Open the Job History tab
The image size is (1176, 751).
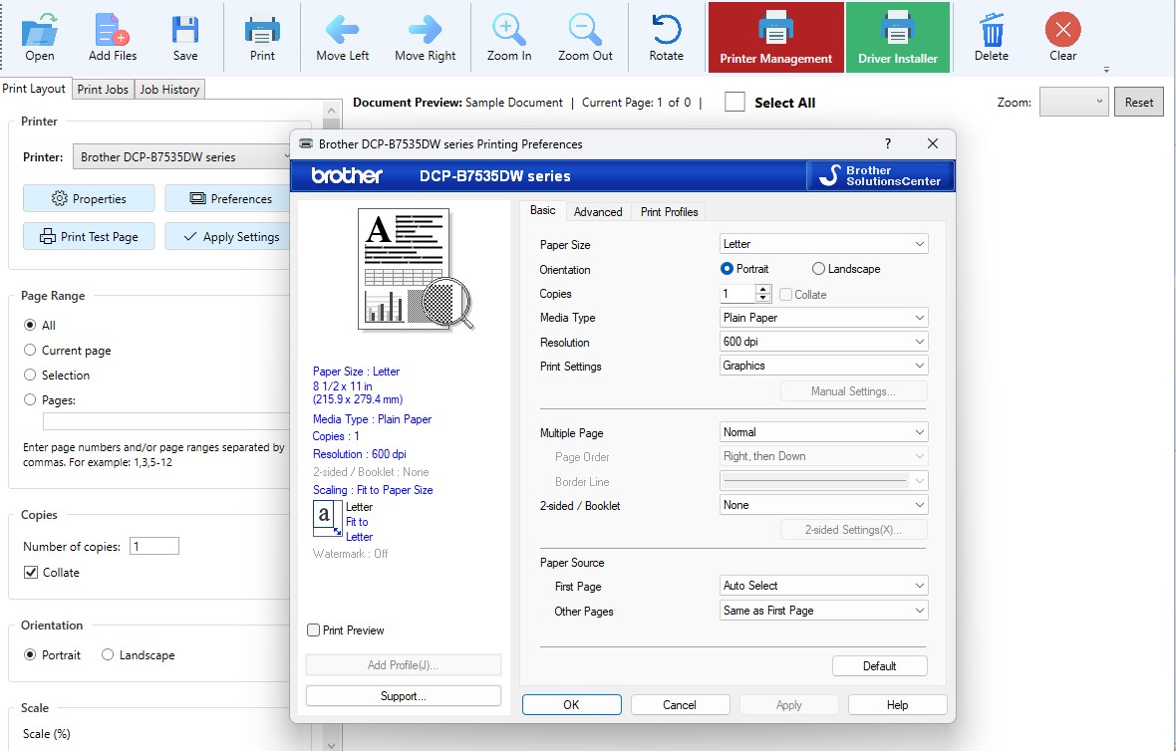(x=169, y=89)
